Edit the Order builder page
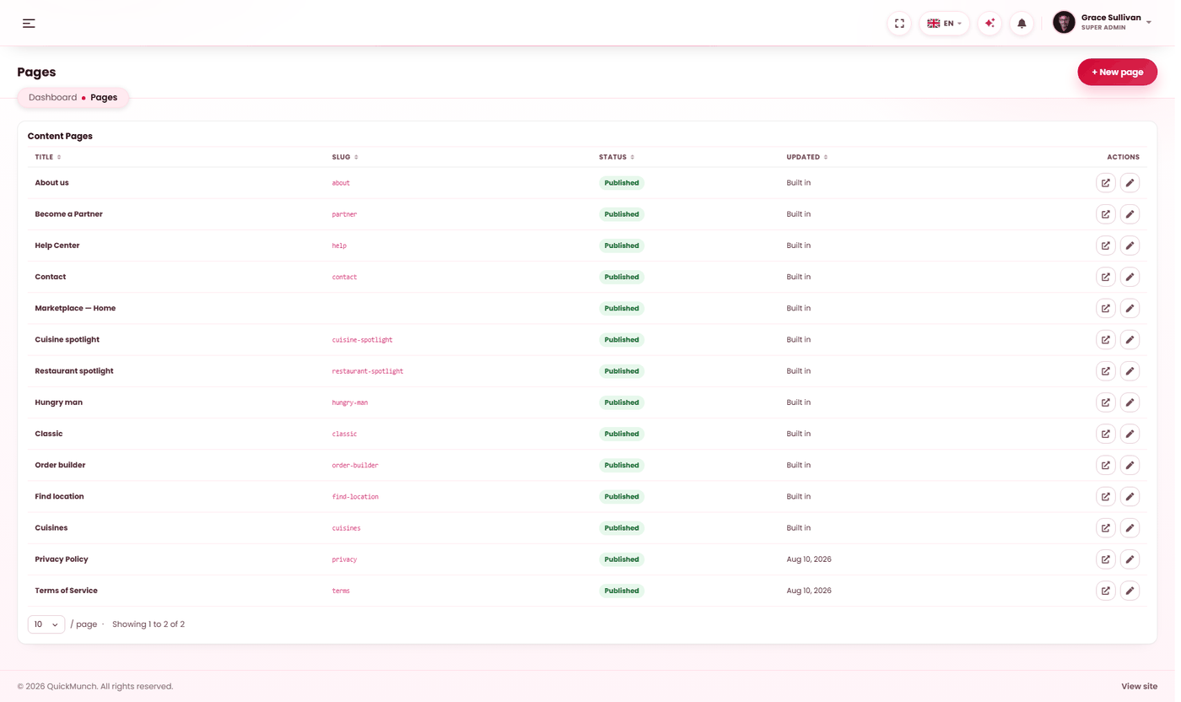1181x702 pixels. coord(1130,465)
